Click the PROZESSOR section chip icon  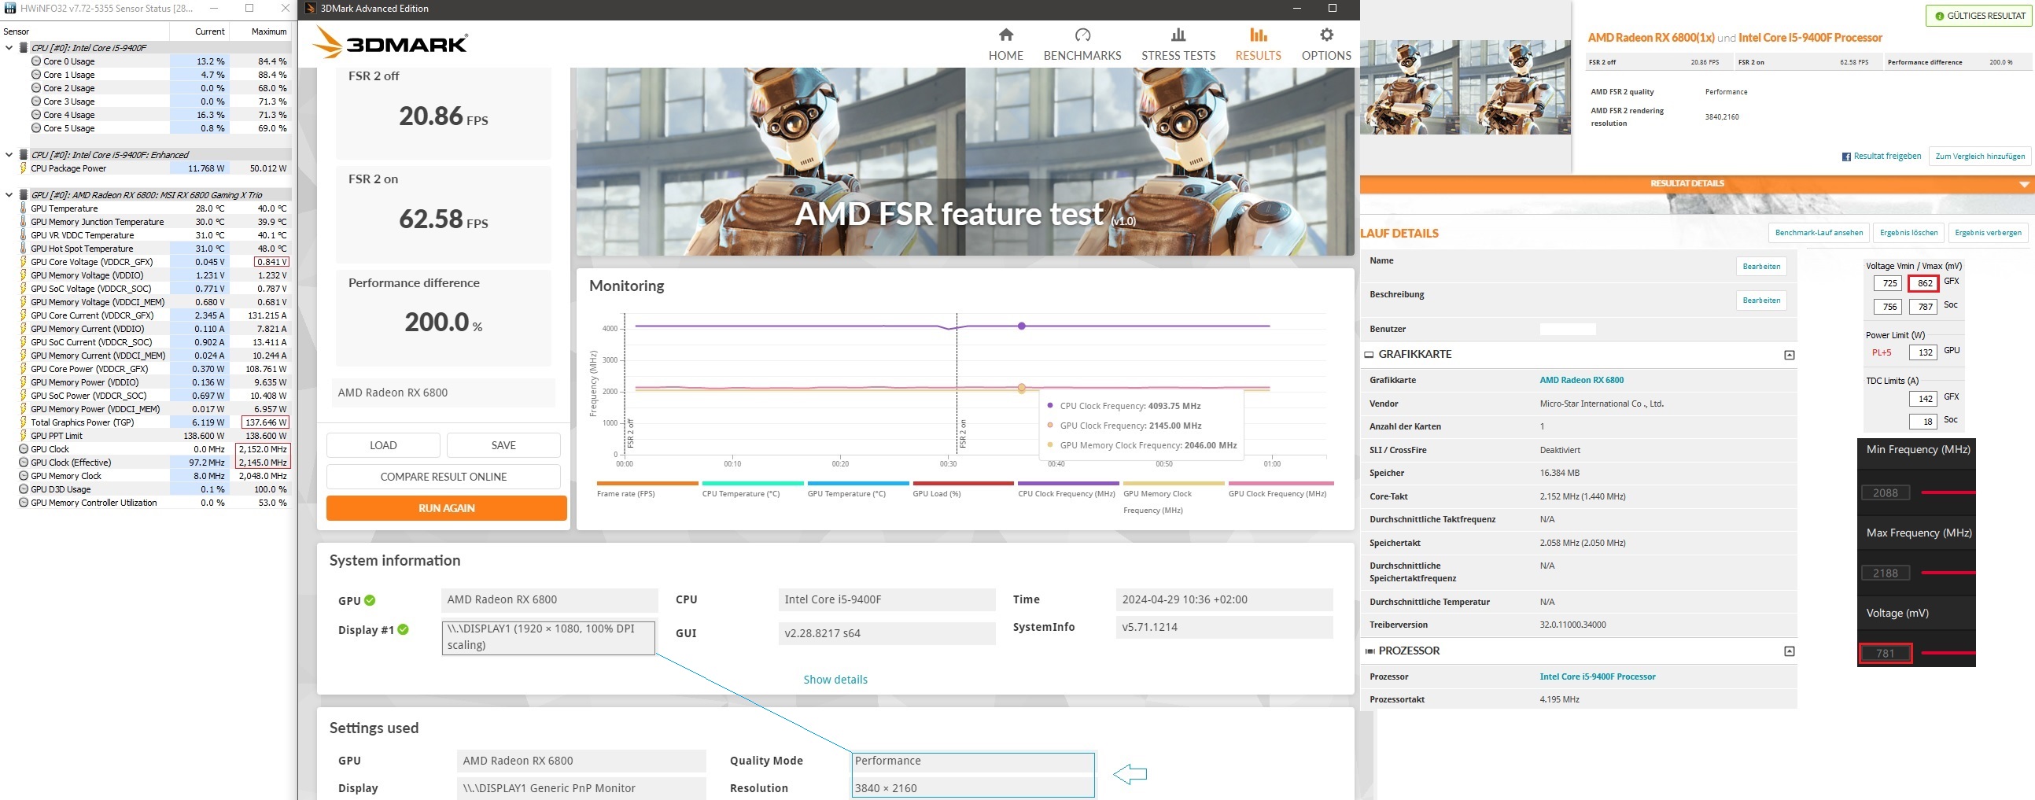coord(1370,651)
